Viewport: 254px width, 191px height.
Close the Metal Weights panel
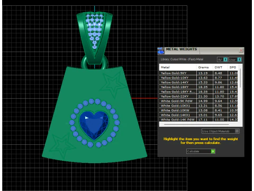tap(241, 50)
